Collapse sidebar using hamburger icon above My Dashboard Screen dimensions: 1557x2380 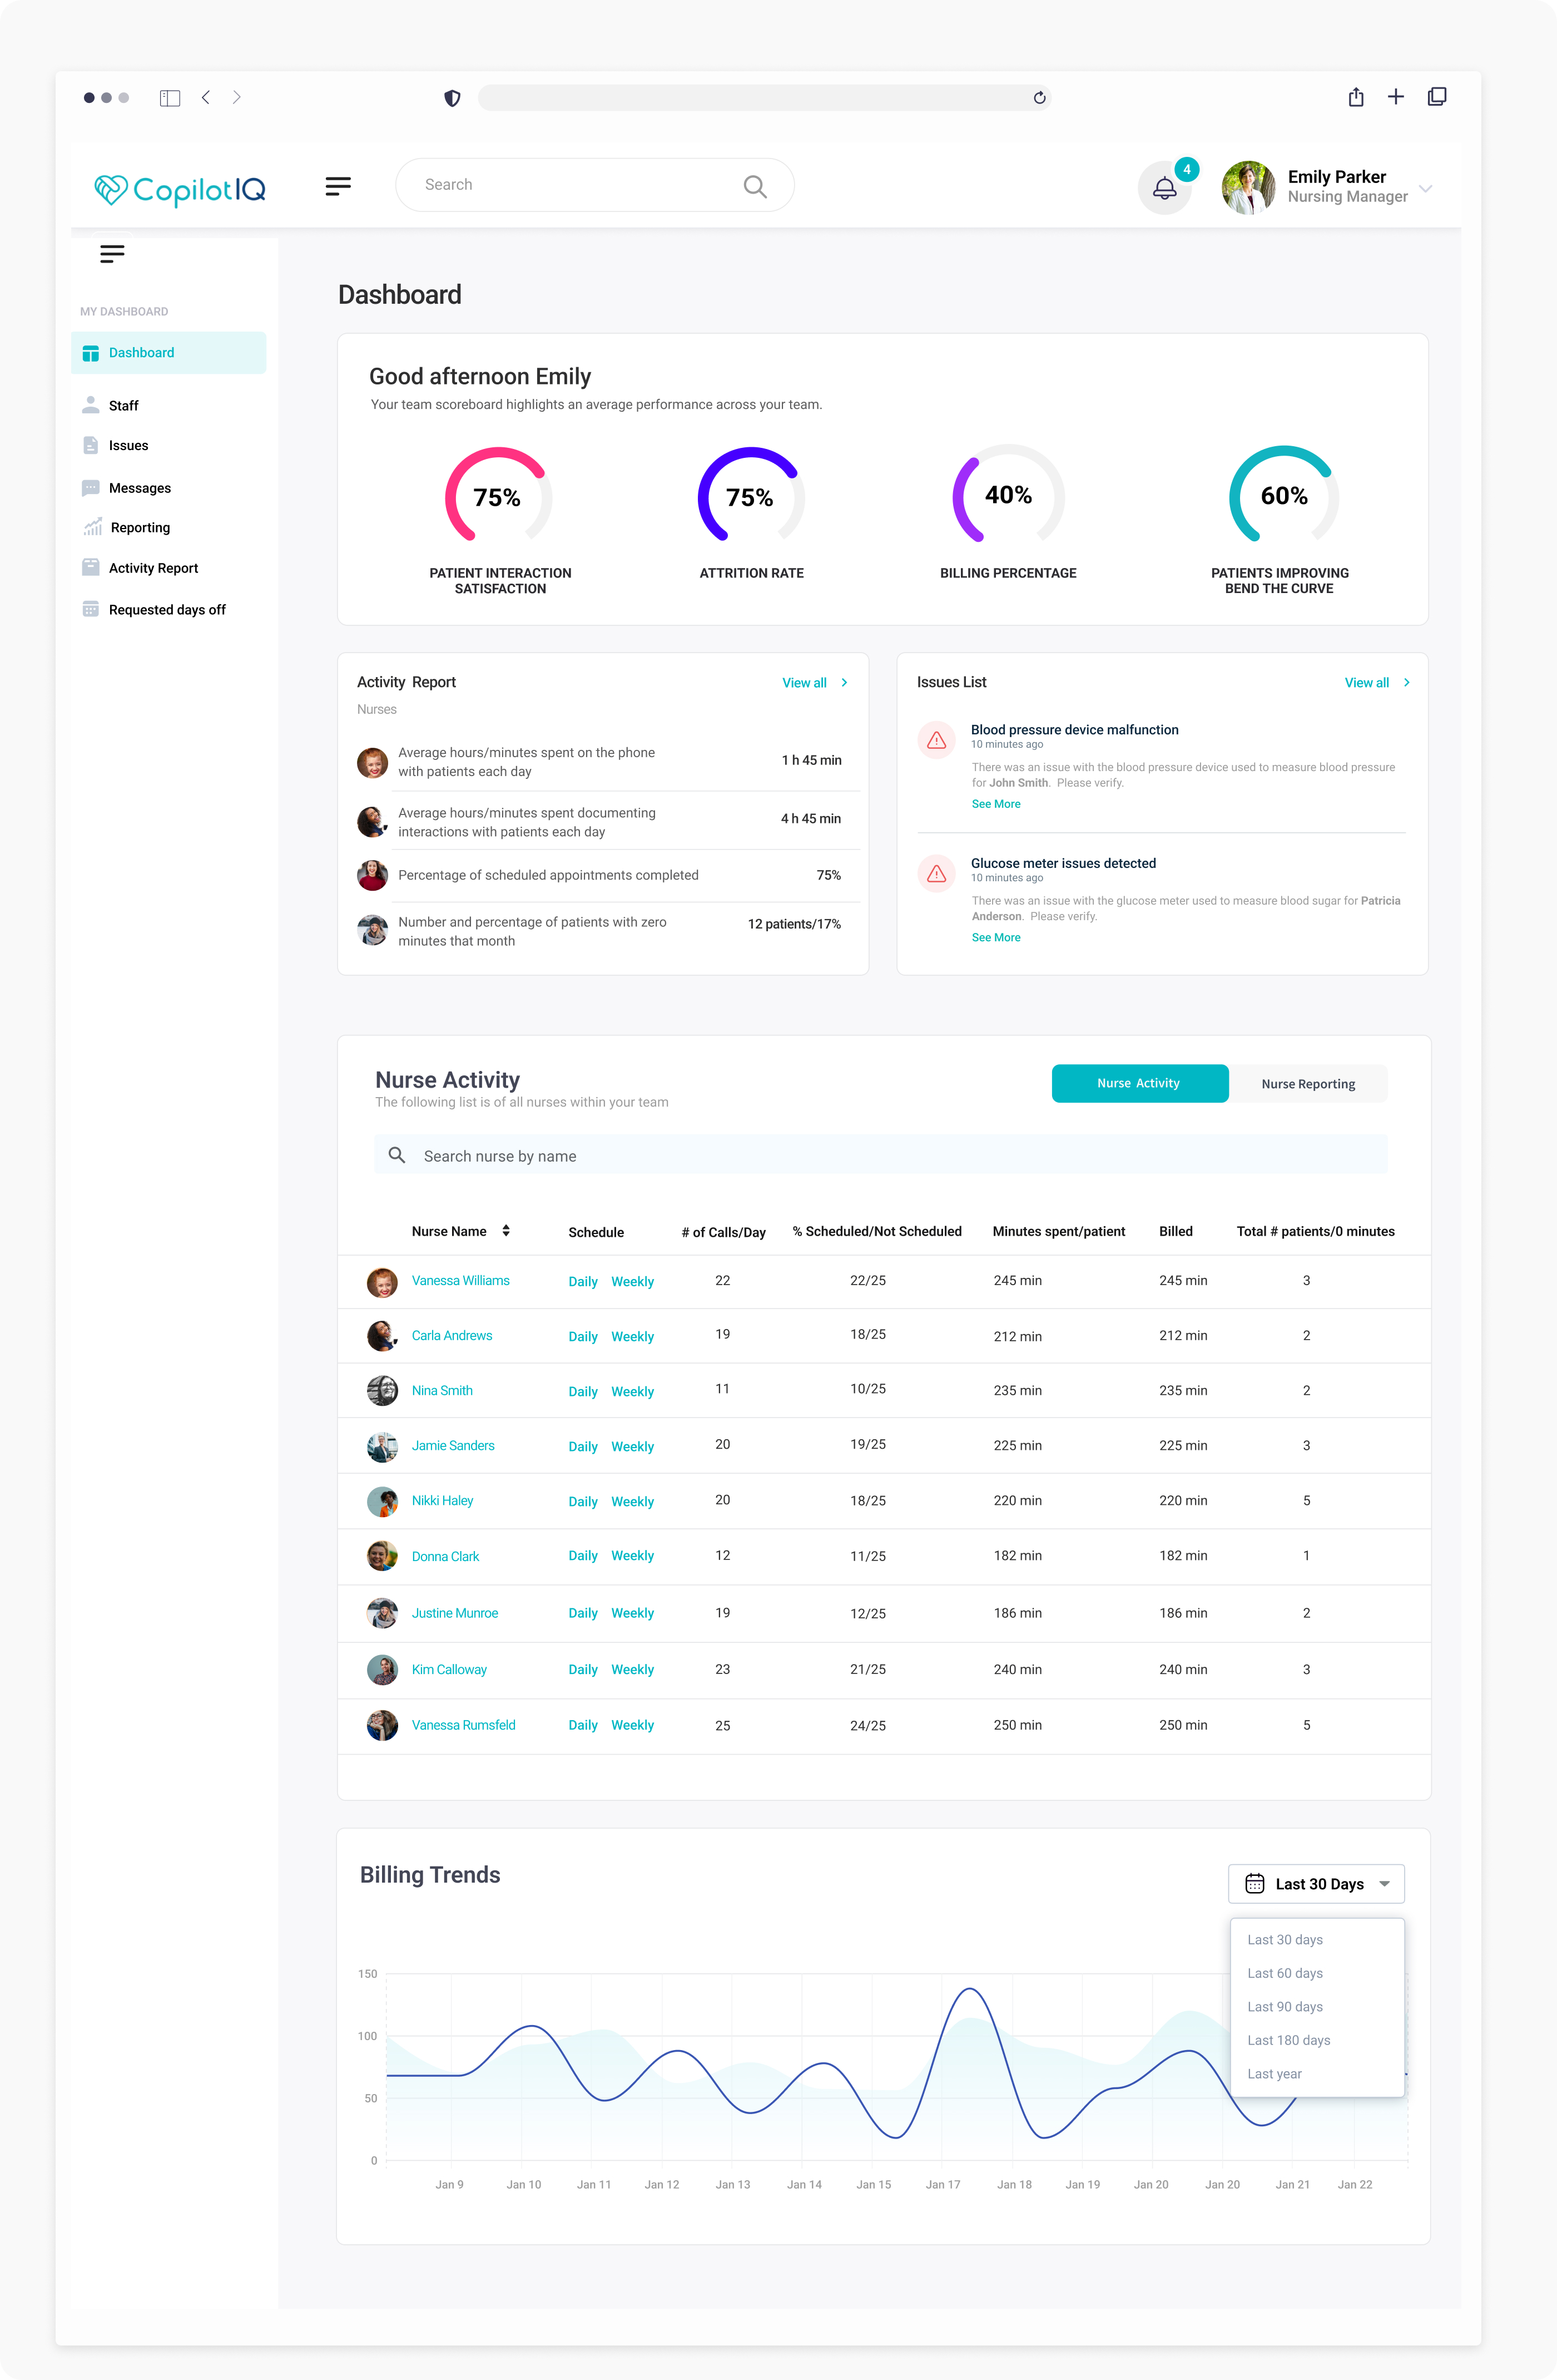[x=112, y=254]
